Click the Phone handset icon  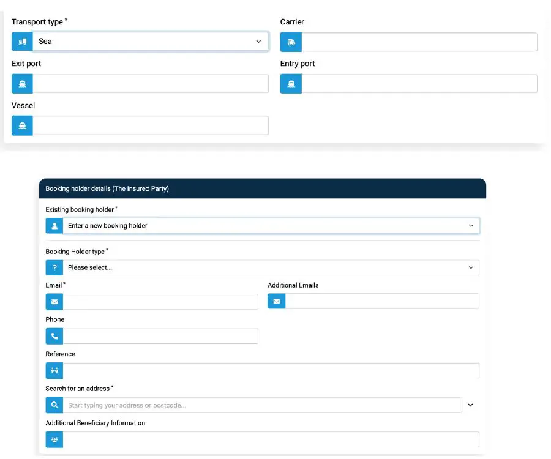pos(54,336)
